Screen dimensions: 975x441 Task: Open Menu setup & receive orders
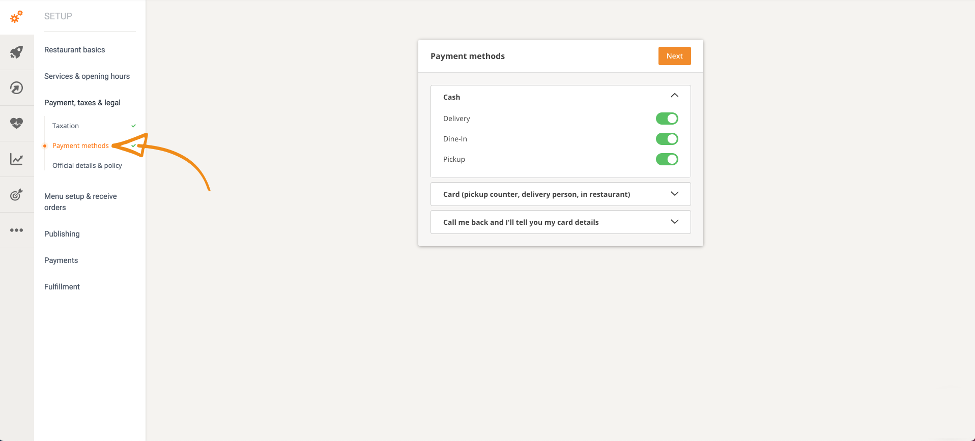(80, 202)
